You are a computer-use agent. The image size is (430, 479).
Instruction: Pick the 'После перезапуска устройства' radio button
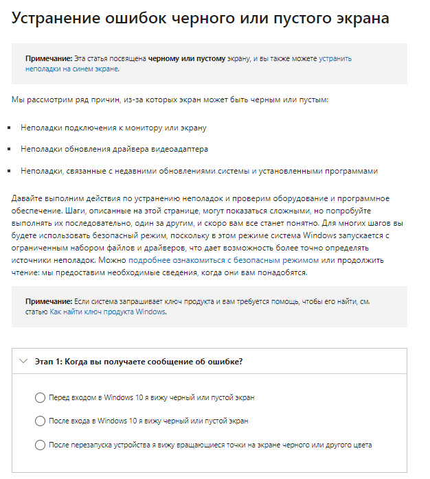40,445
